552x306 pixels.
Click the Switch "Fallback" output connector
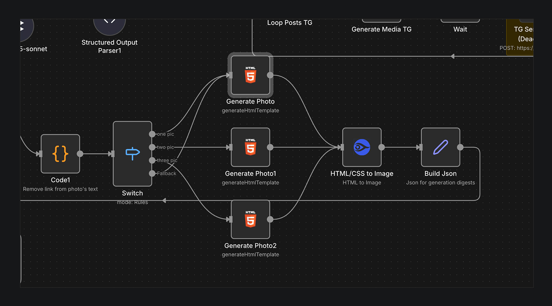coord(152,174)
